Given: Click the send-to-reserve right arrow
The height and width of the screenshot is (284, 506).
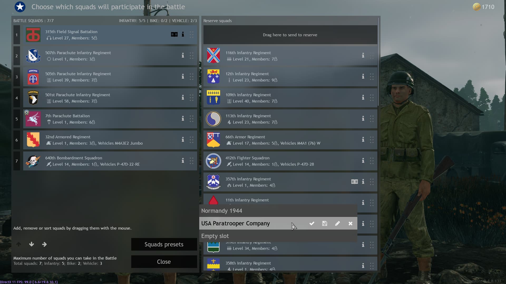Looking at the screenshot, I should [x=44, y=244].
